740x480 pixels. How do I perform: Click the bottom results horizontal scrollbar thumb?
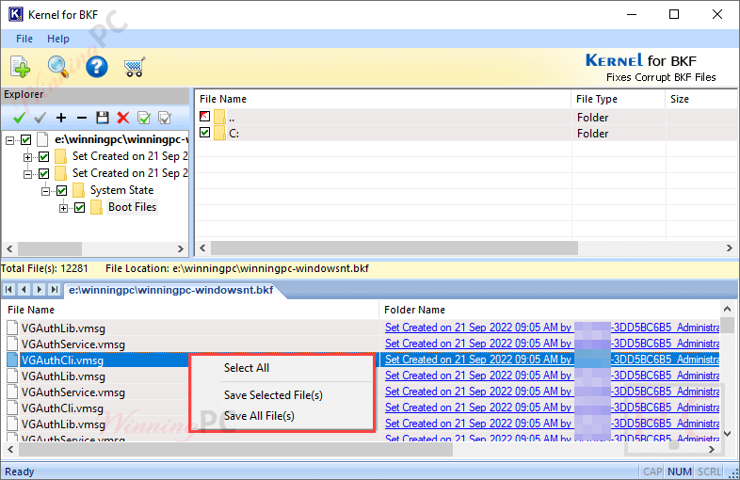(235, 450)
